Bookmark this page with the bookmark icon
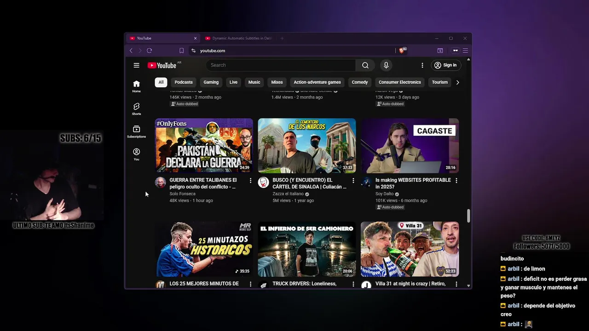The image size is (589, 331). tap(181, 51)
